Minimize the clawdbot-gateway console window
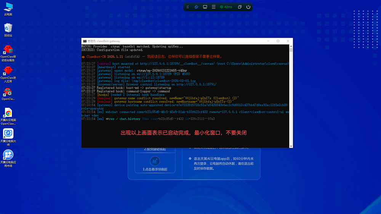The height and width of the screenshot is (214, 381). pos(267,41)
